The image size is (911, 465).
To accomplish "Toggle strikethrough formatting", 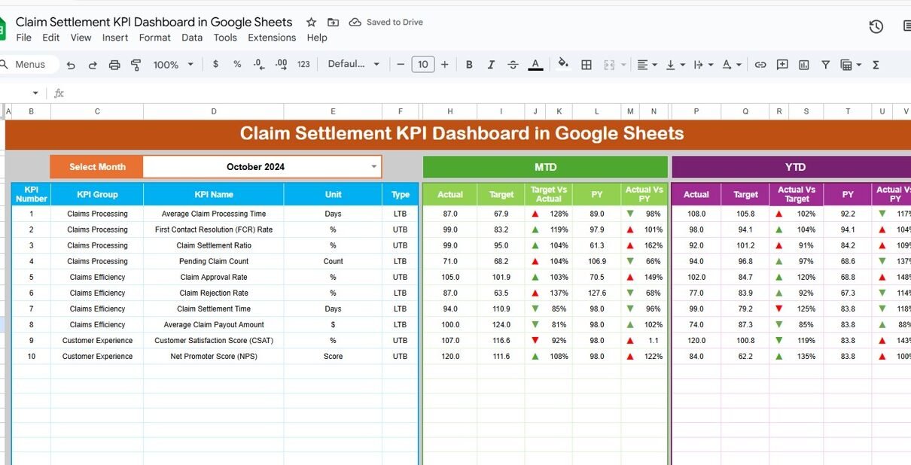I will click(513, 65).
